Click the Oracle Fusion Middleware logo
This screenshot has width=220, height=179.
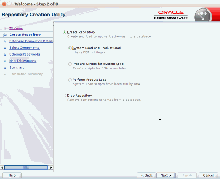coord(171,15)
